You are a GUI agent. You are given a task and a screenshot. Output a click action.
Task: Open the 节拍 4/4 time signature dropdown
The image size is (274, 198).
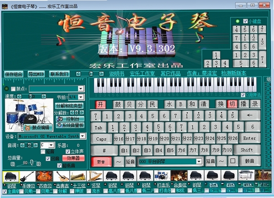[x=81, y=97]
